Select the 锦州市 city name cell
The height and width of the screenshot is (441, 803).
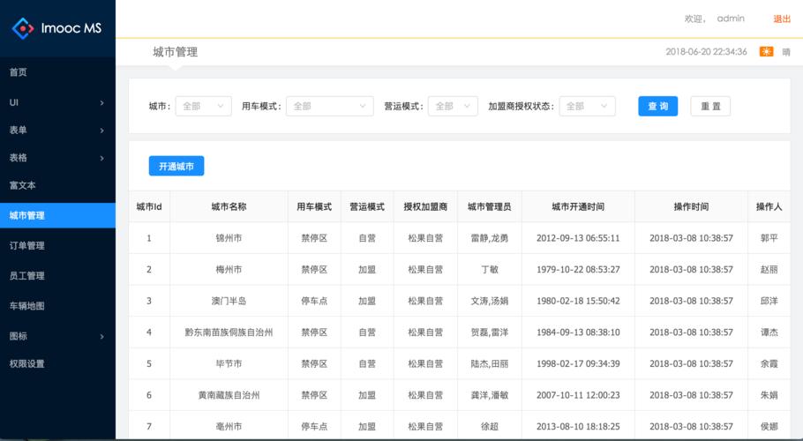coord(229,238)
